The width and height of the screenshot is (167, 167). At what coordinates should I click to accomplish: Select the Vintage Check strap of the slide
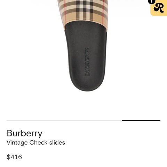(83, 11)
